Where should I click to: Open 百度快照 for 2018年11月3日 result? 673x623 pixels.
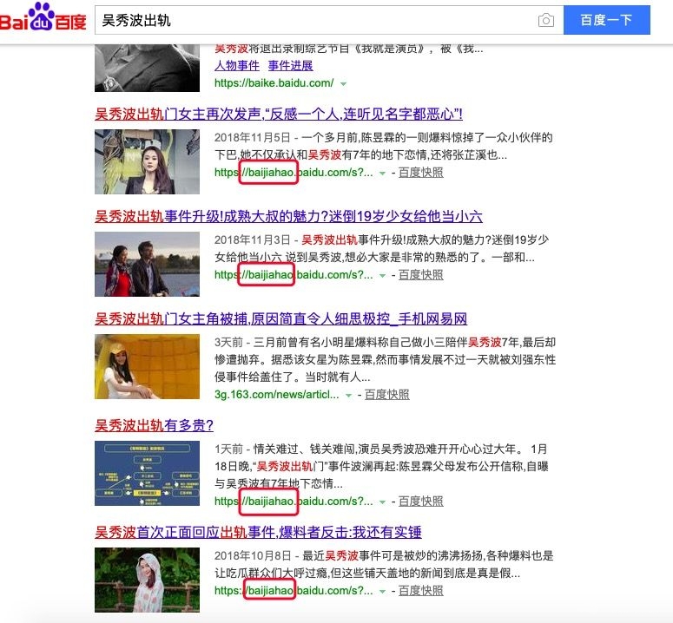[421, 275]
